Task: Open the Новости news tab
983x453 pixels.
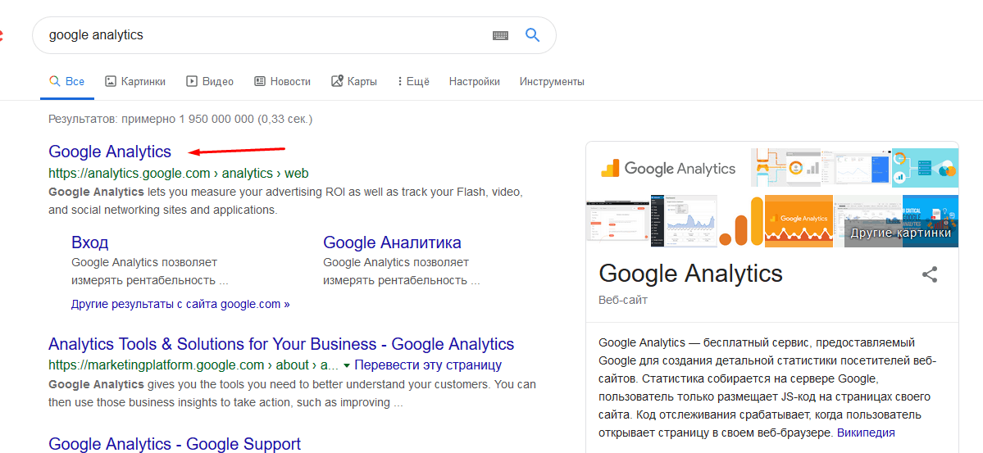Action: [282, 82]
